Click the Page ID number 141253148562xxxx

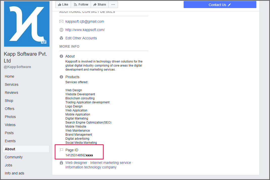click(x=79, y=155)
